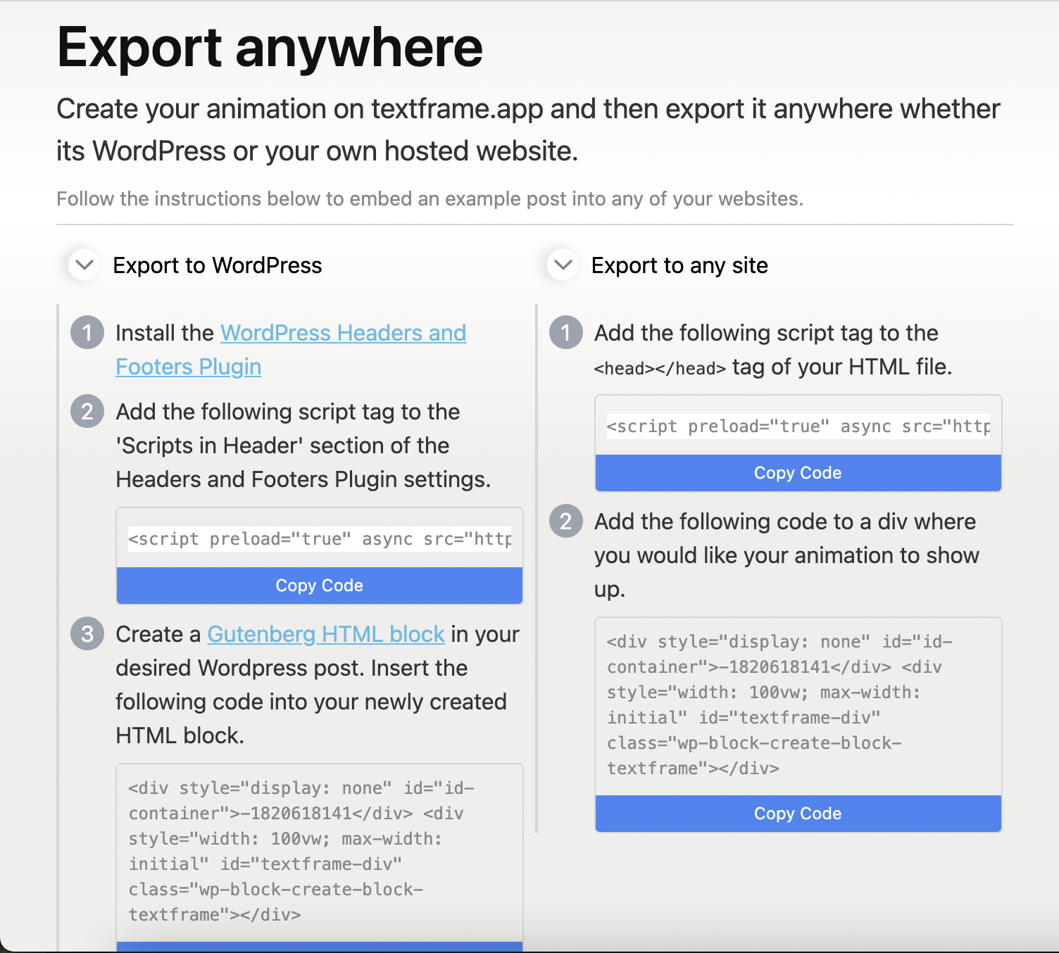This screenshot has height=953, width=1059.
Task: Click the any-site div code snippet text
Action: [x=779, y=705]
